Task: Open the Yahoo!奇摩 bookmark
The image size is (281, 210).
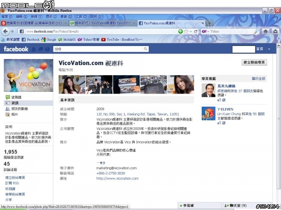Action: pos(89,40)
